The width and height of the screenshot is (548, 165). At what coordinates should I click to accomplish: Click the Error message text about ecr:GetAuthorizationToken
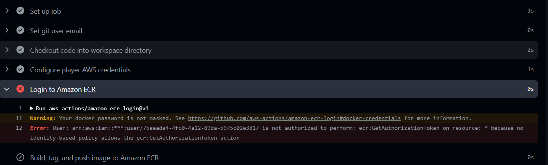[276, 133]
